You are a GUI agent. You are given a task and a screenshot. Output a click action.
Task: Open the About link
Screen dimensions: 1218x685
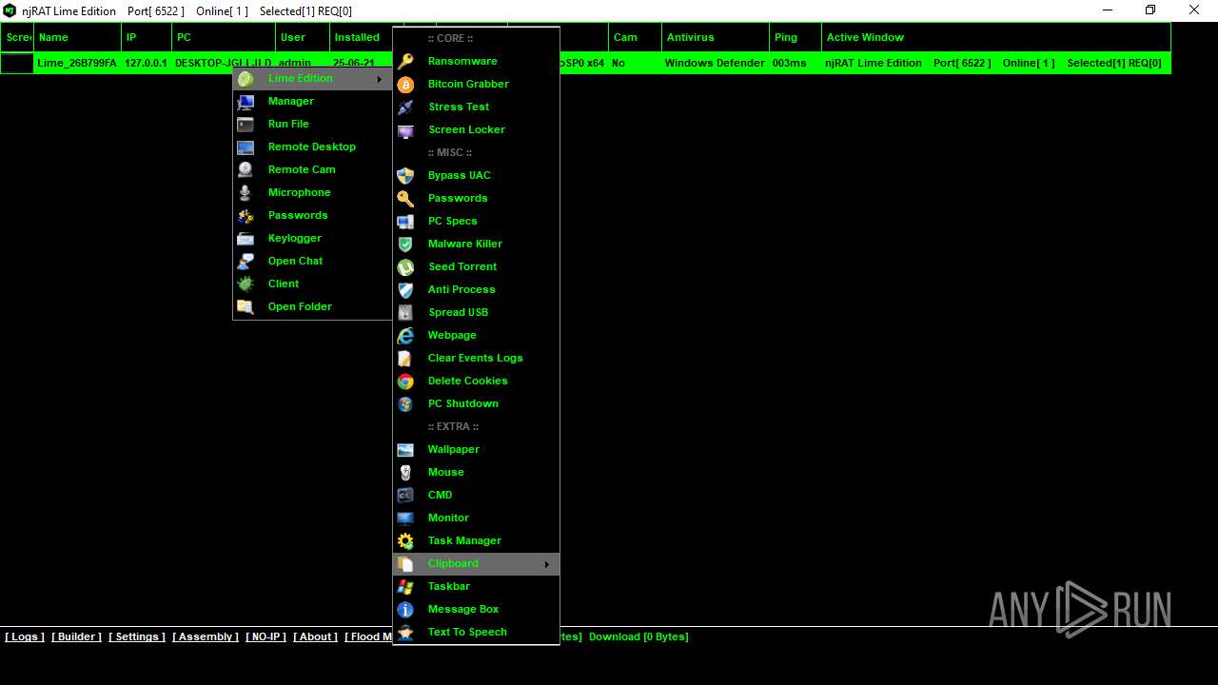point(316,636)
